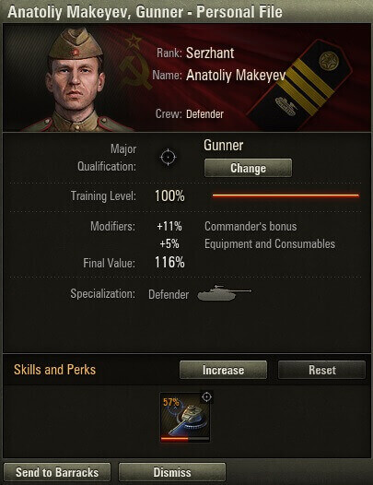This screenshot has height=485, width=373.
Task: Click the Defender crew name
Action: pos(204,114)
